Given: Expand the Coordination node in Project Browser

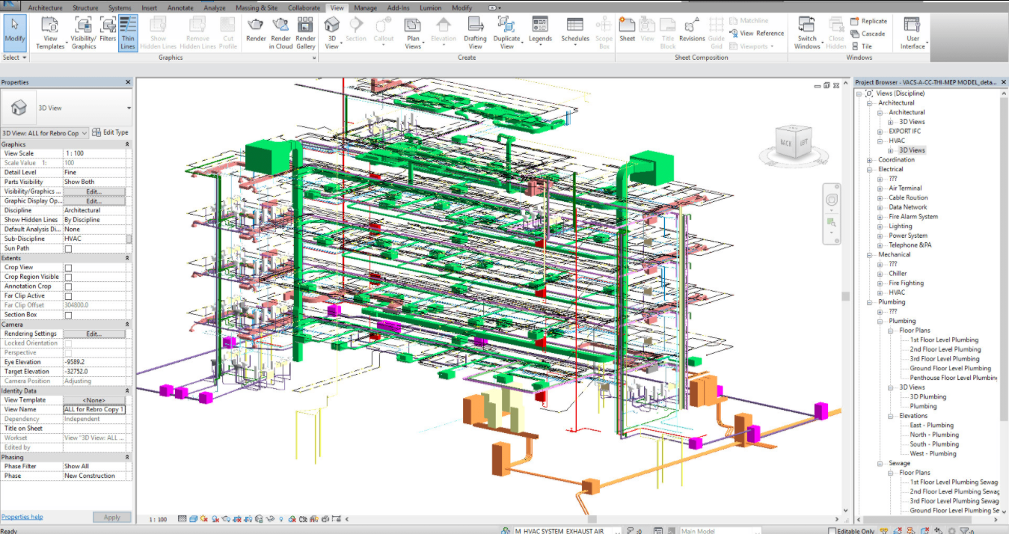Looking at the screenshot, I should coord(869,160).
